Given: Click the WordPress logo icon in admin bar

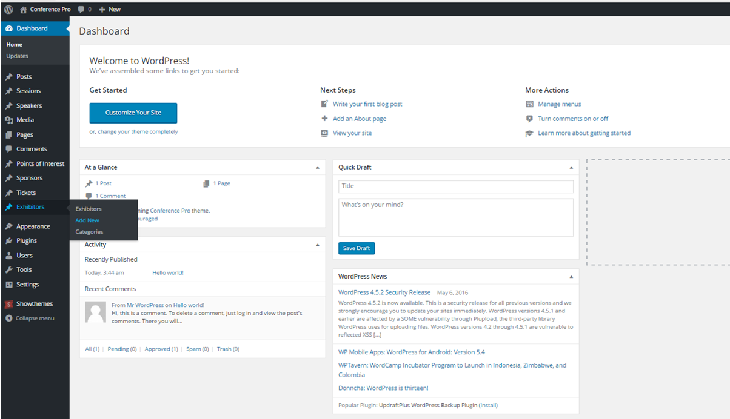Looking at the screenshot, I should (8, 9).
